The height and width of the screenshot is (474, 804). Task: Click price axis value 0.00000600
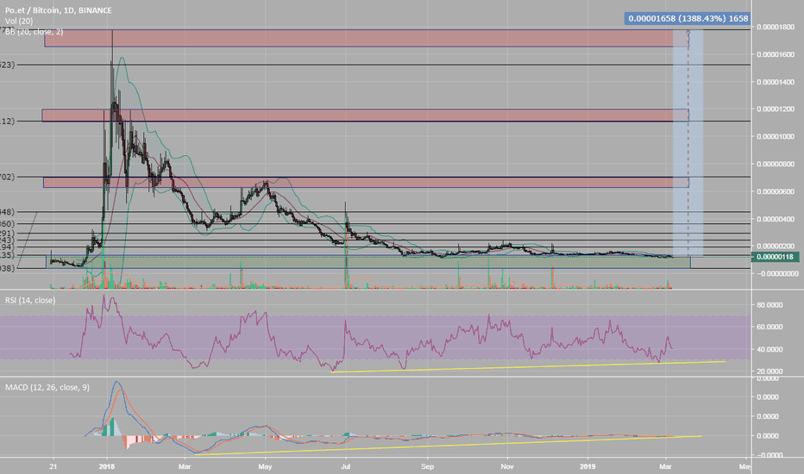(776, 191)
